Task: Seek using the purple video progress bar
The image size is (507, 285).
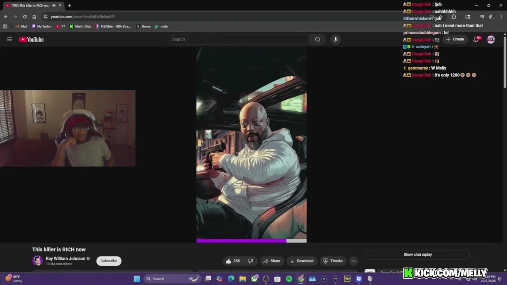Action: click(252, 240)
